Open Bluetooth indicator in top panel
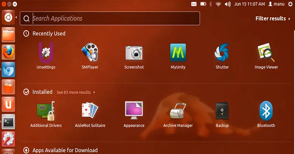Viewport: 295px width, 154px height. click(211, 4)
